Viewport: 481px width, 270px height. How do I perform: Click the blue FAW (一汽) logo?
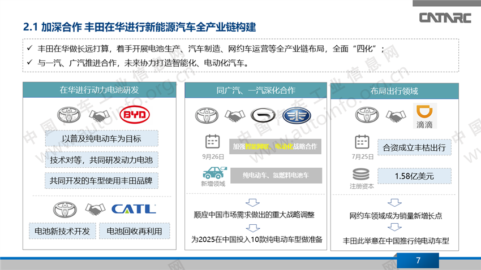point(297,116)
